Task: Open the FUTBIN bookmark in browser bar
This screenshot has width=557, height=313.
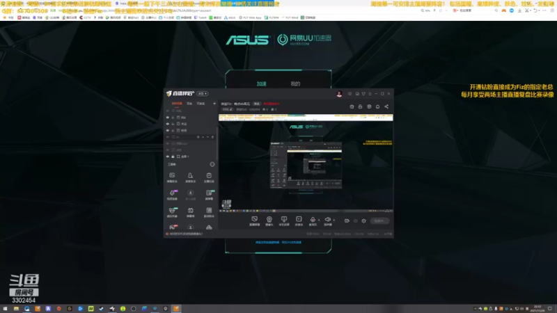Action: tap(272, 17)
